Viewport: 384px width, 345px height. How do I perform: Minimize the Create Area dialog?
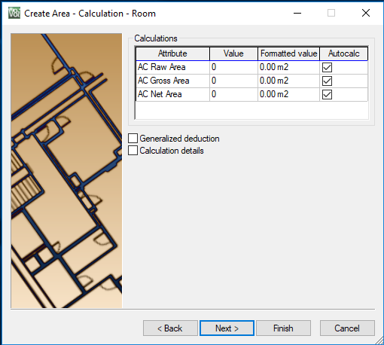(x=297, y=13)
